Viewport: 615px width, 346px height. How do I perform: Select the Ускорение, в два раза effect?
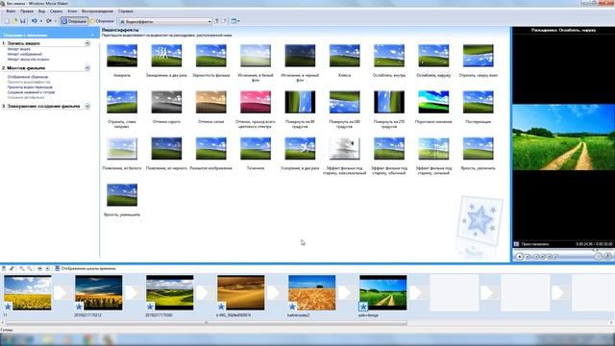click(300, 148)
